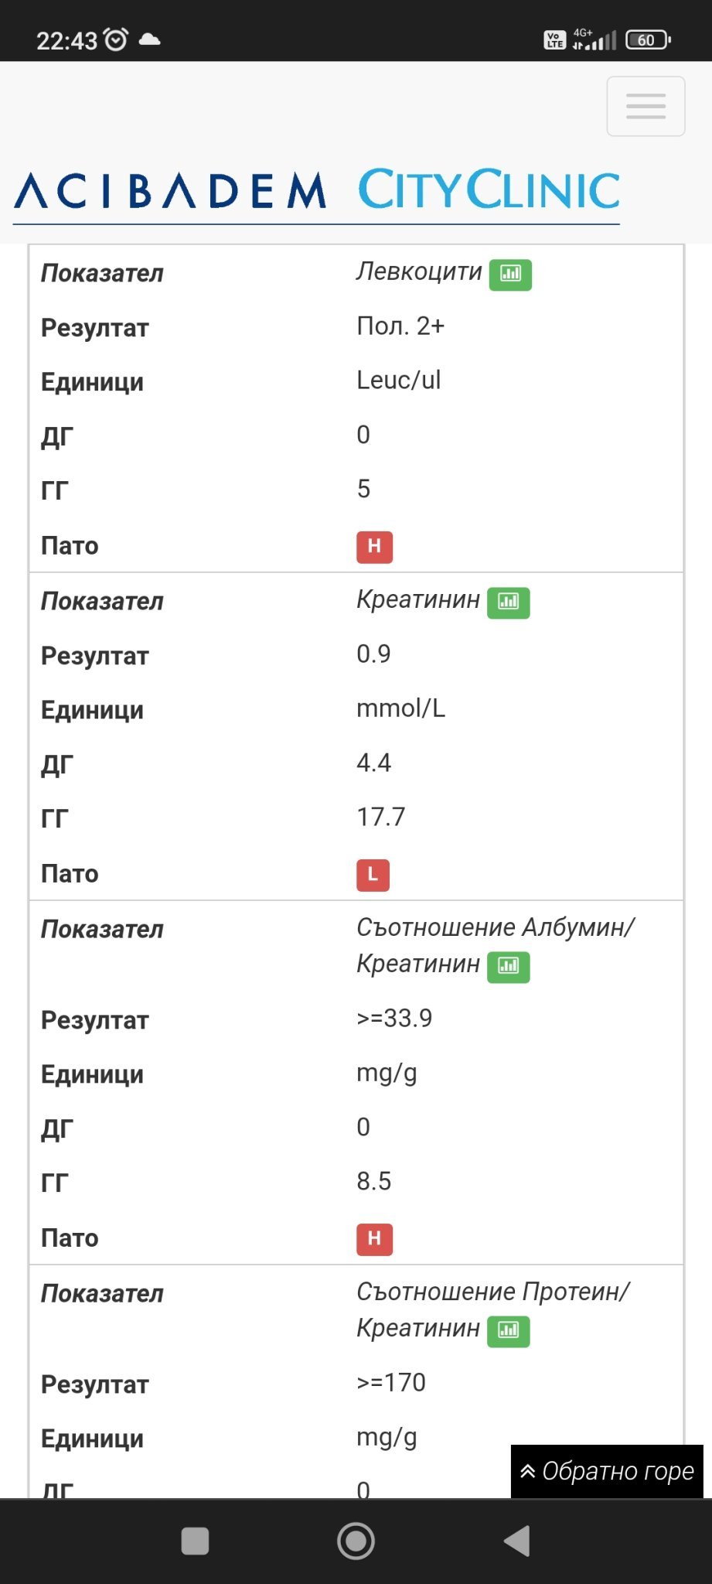This screenshot has width=712, height=1584.
Task: Open chart for Съотношение Албумин/Креатинин
Action: [x=508, y=966]
